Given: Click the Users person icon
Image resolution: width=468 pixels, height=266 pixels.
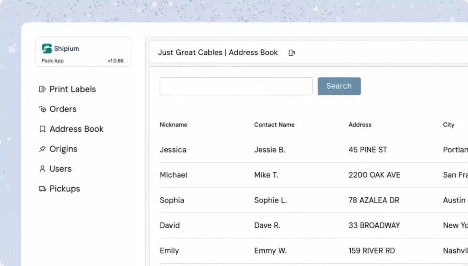Looking at the screenshot, I should (x=42, y=169).
